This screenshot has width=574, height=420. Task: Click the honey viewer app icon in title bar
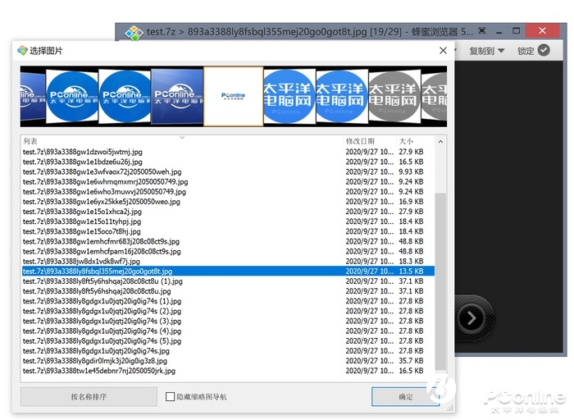tap(134, 33)
